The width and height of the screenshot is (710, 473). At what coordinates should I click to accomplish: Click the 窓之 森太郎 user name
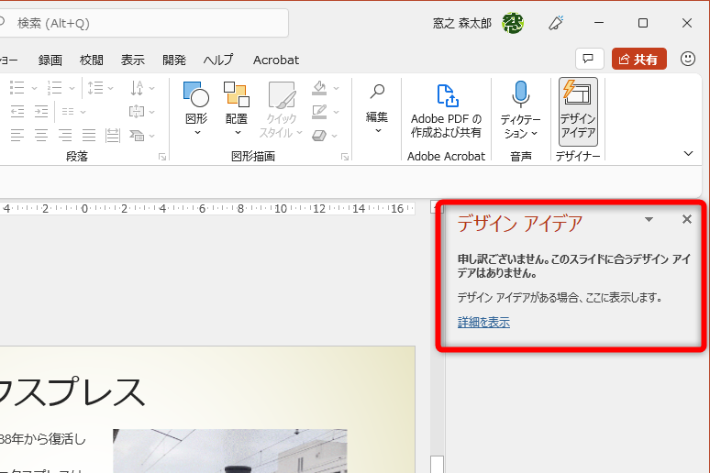(461, 23)
